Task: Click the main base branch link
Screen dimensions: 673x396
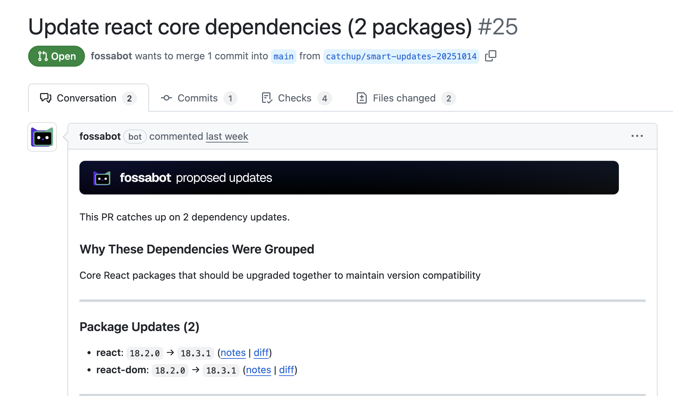Action: click(x=283, y=56)
